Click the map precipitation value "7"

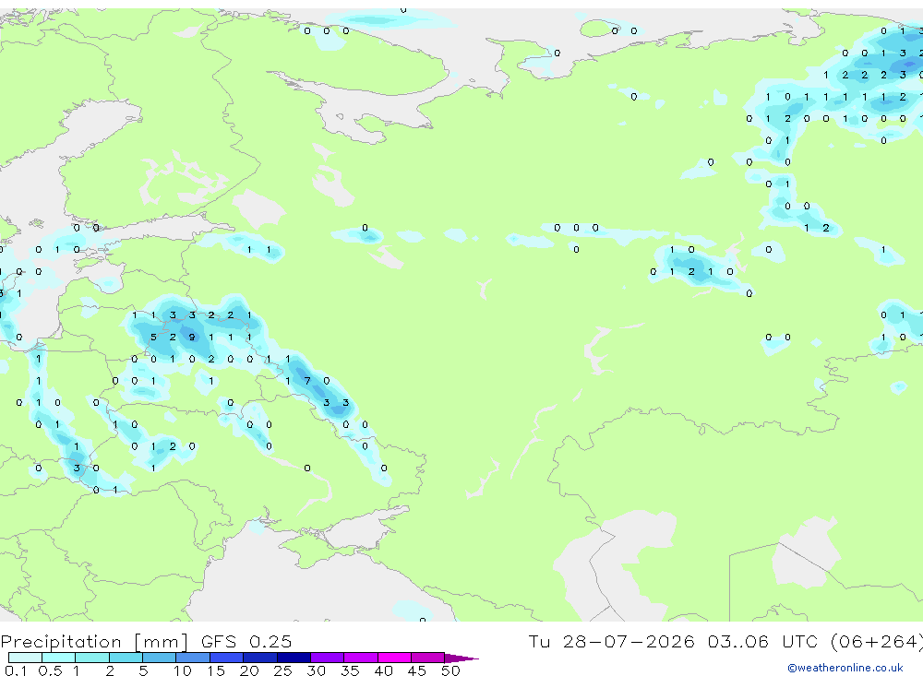point(307,381)
